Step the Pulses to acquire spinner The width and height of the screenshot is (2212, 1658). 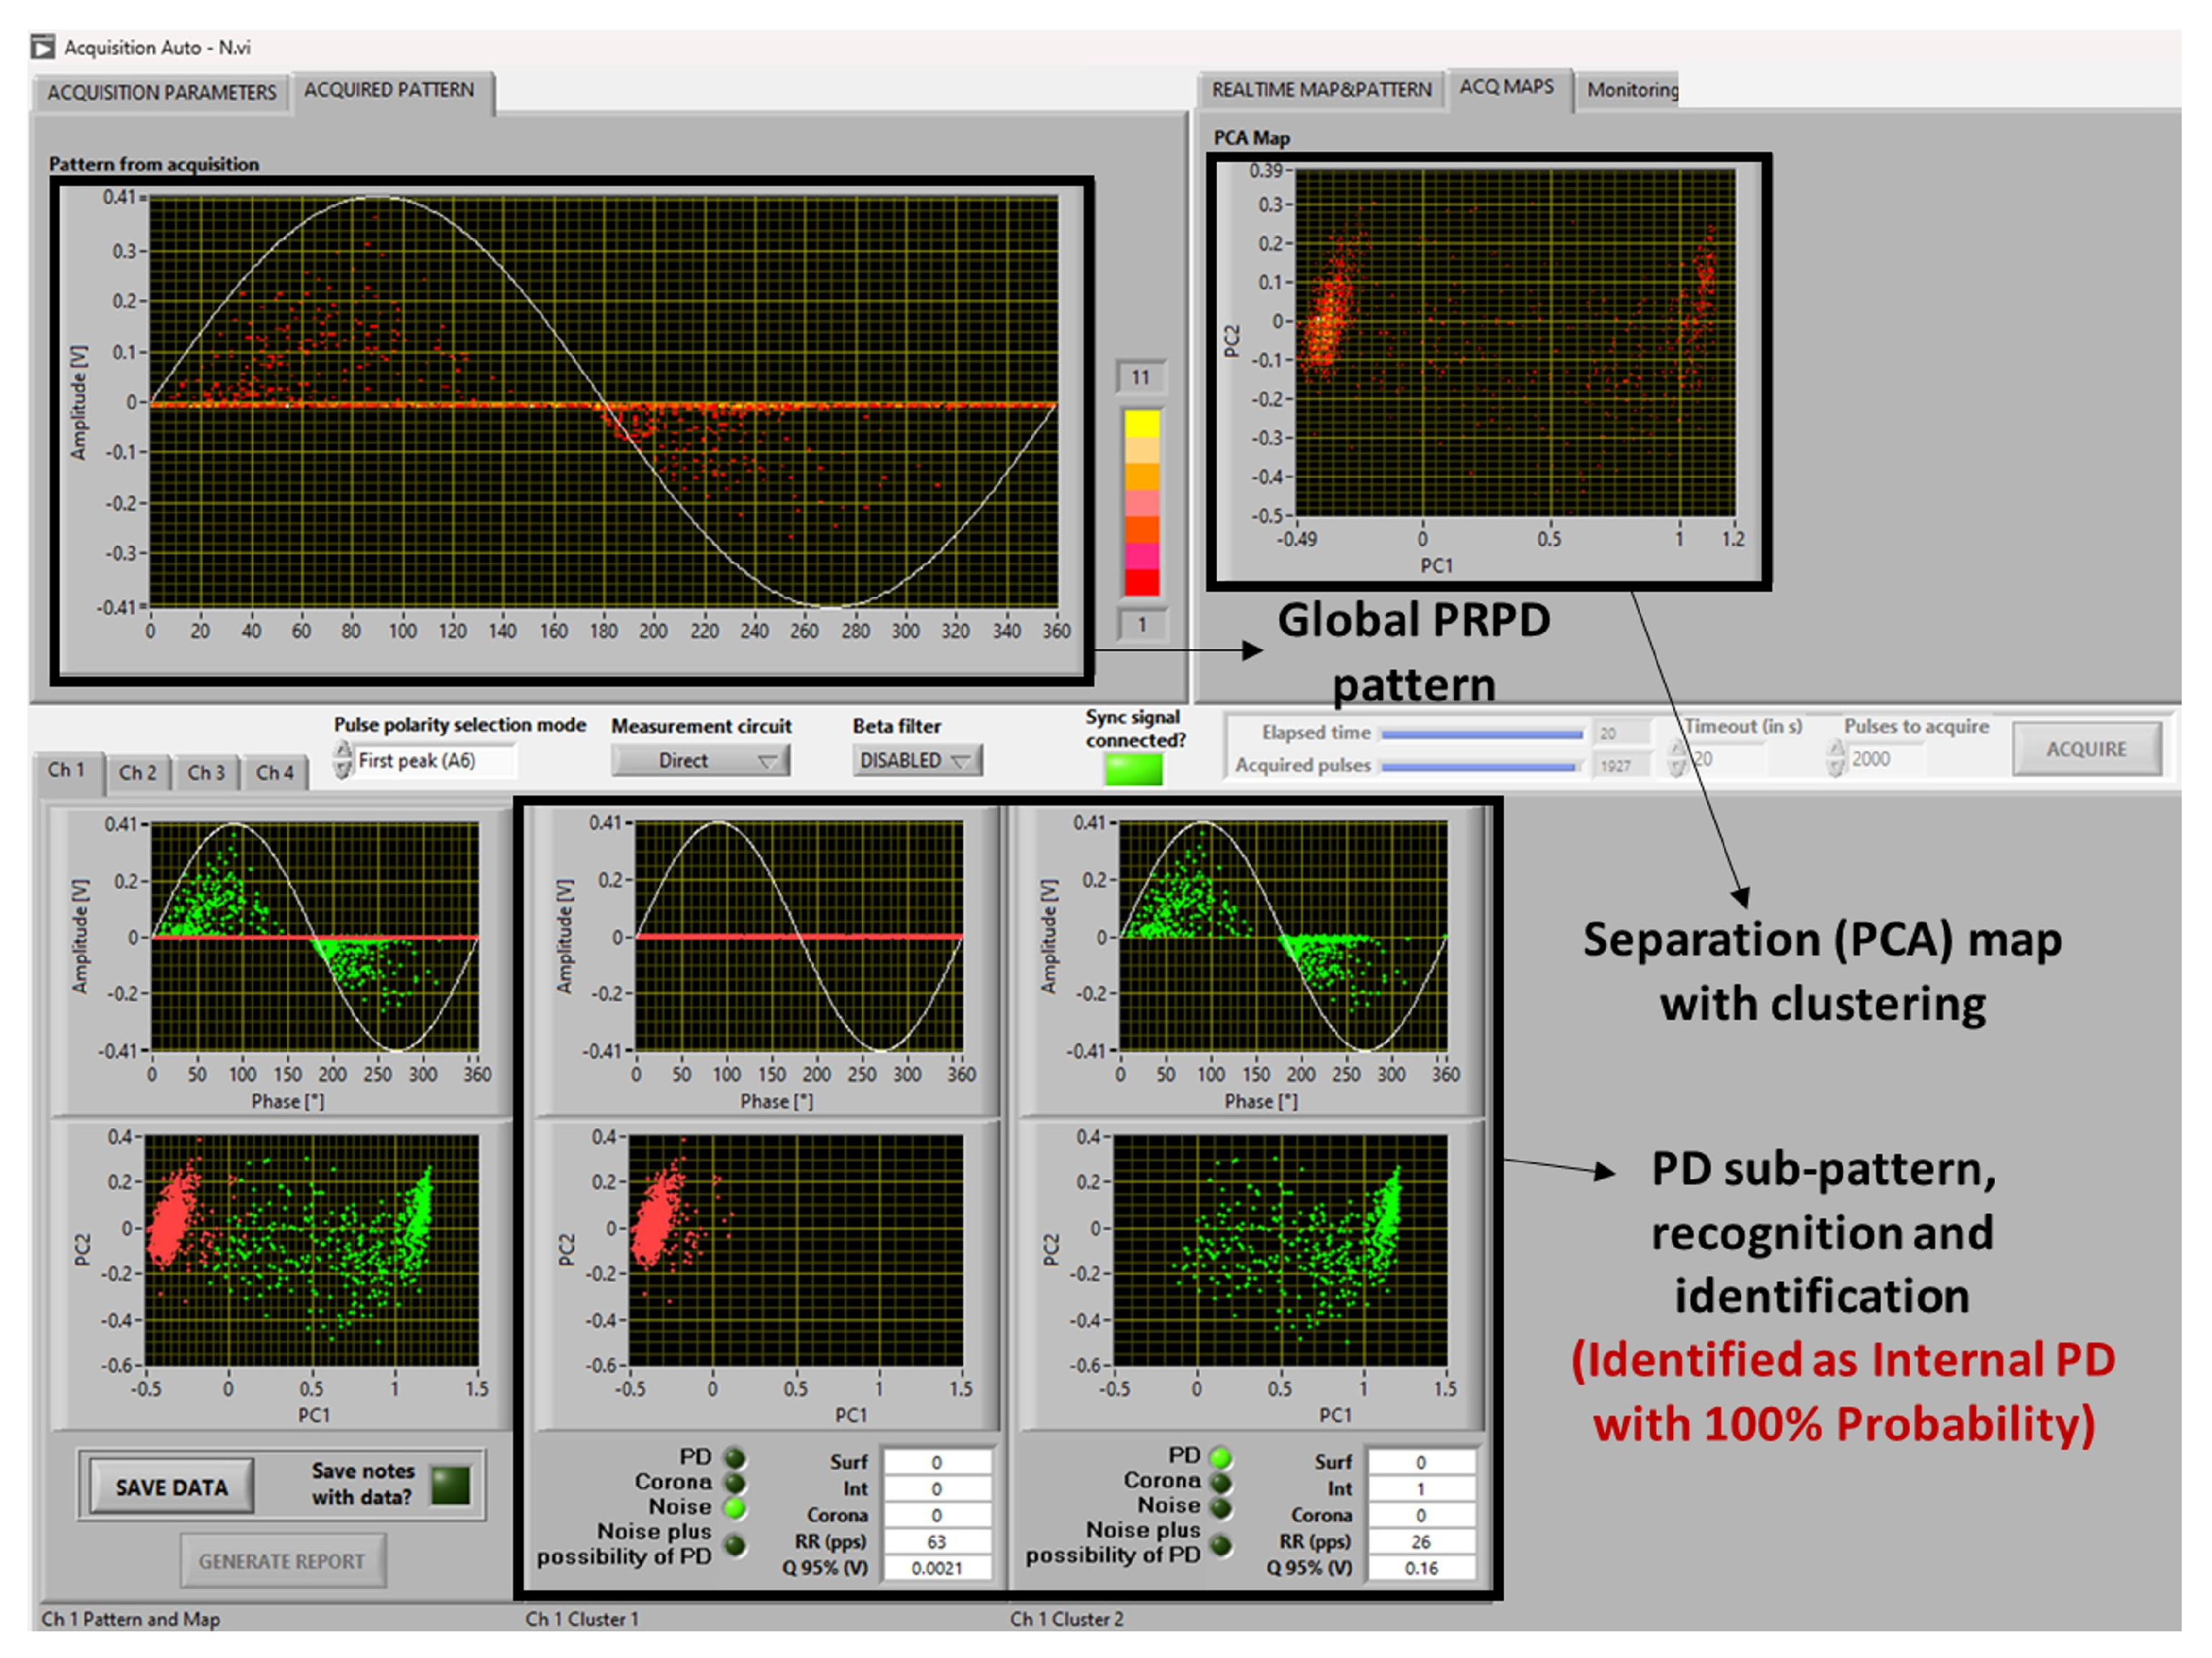(x=1835, y=759)
